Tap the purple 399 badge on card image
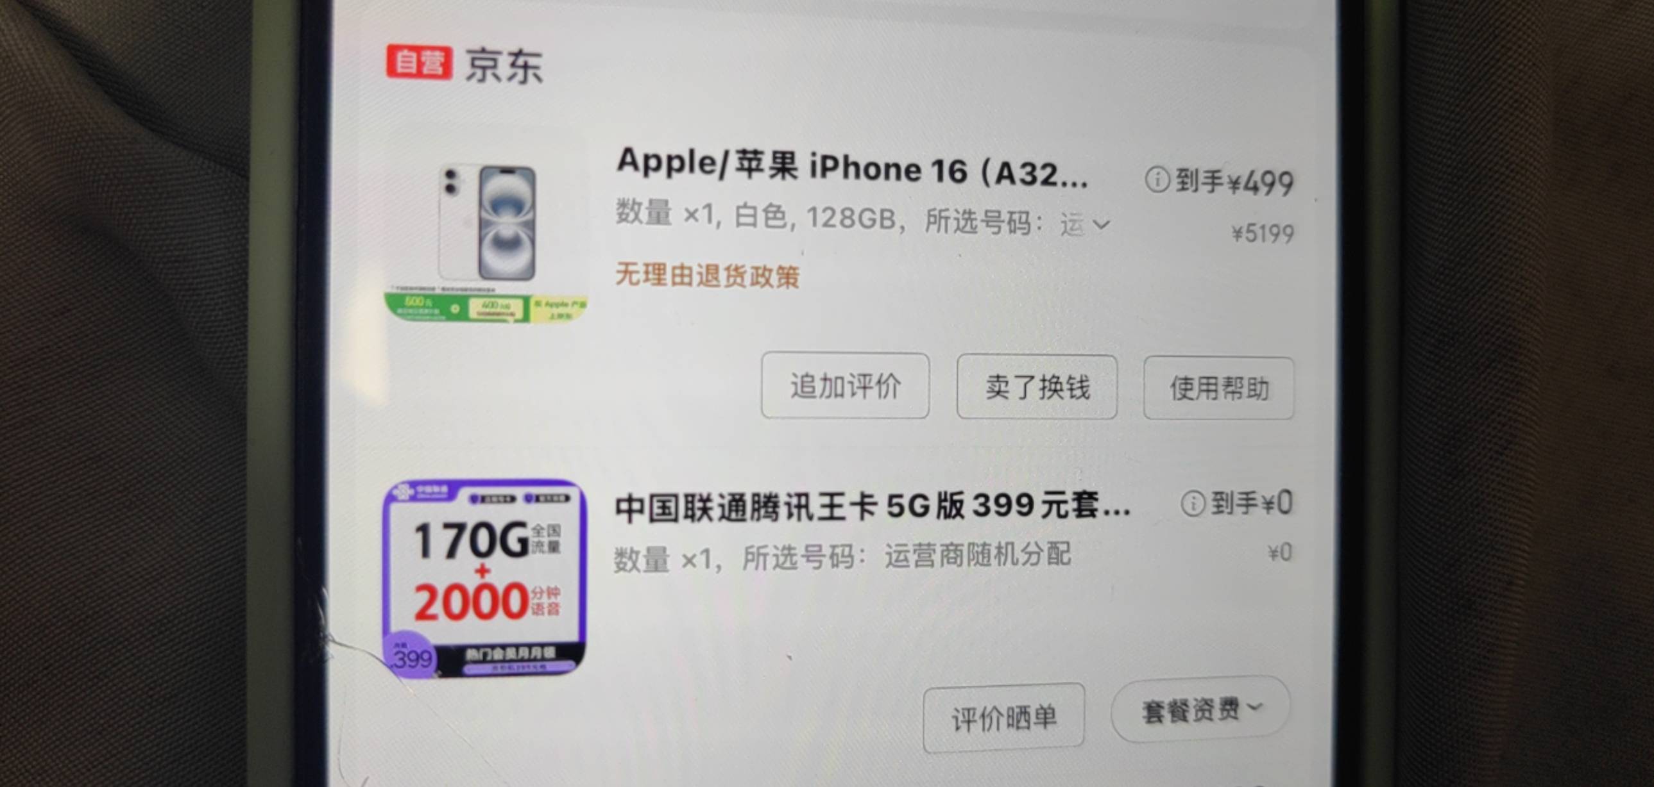Screen dimensions: 1654x787 (411, 656)
